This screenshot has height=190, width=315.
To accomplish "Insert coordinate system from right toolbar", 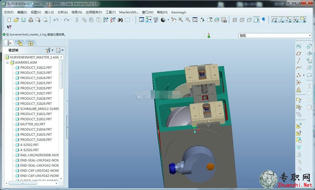I will (x=299, y=82).
